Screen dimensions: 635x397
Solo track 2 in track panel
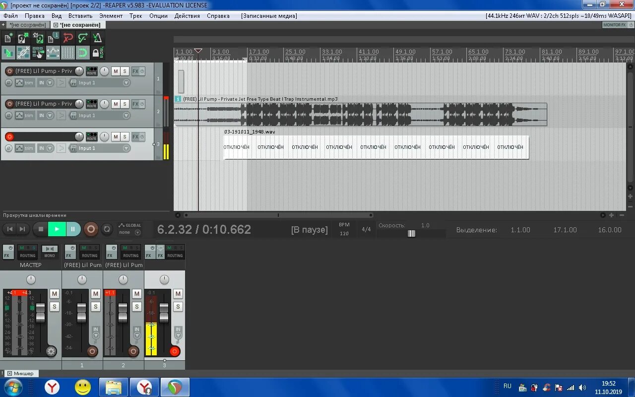(x=125, y=104)
